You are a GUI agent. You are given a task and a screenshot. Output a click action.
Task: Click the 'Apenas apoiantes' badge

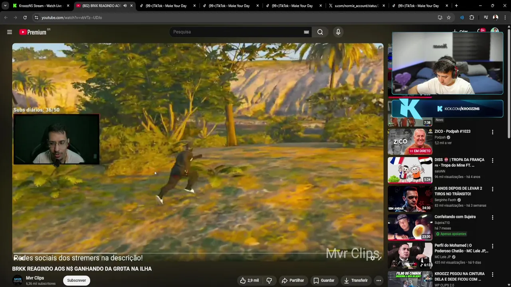pyautogui.click(x=451, y=234)
